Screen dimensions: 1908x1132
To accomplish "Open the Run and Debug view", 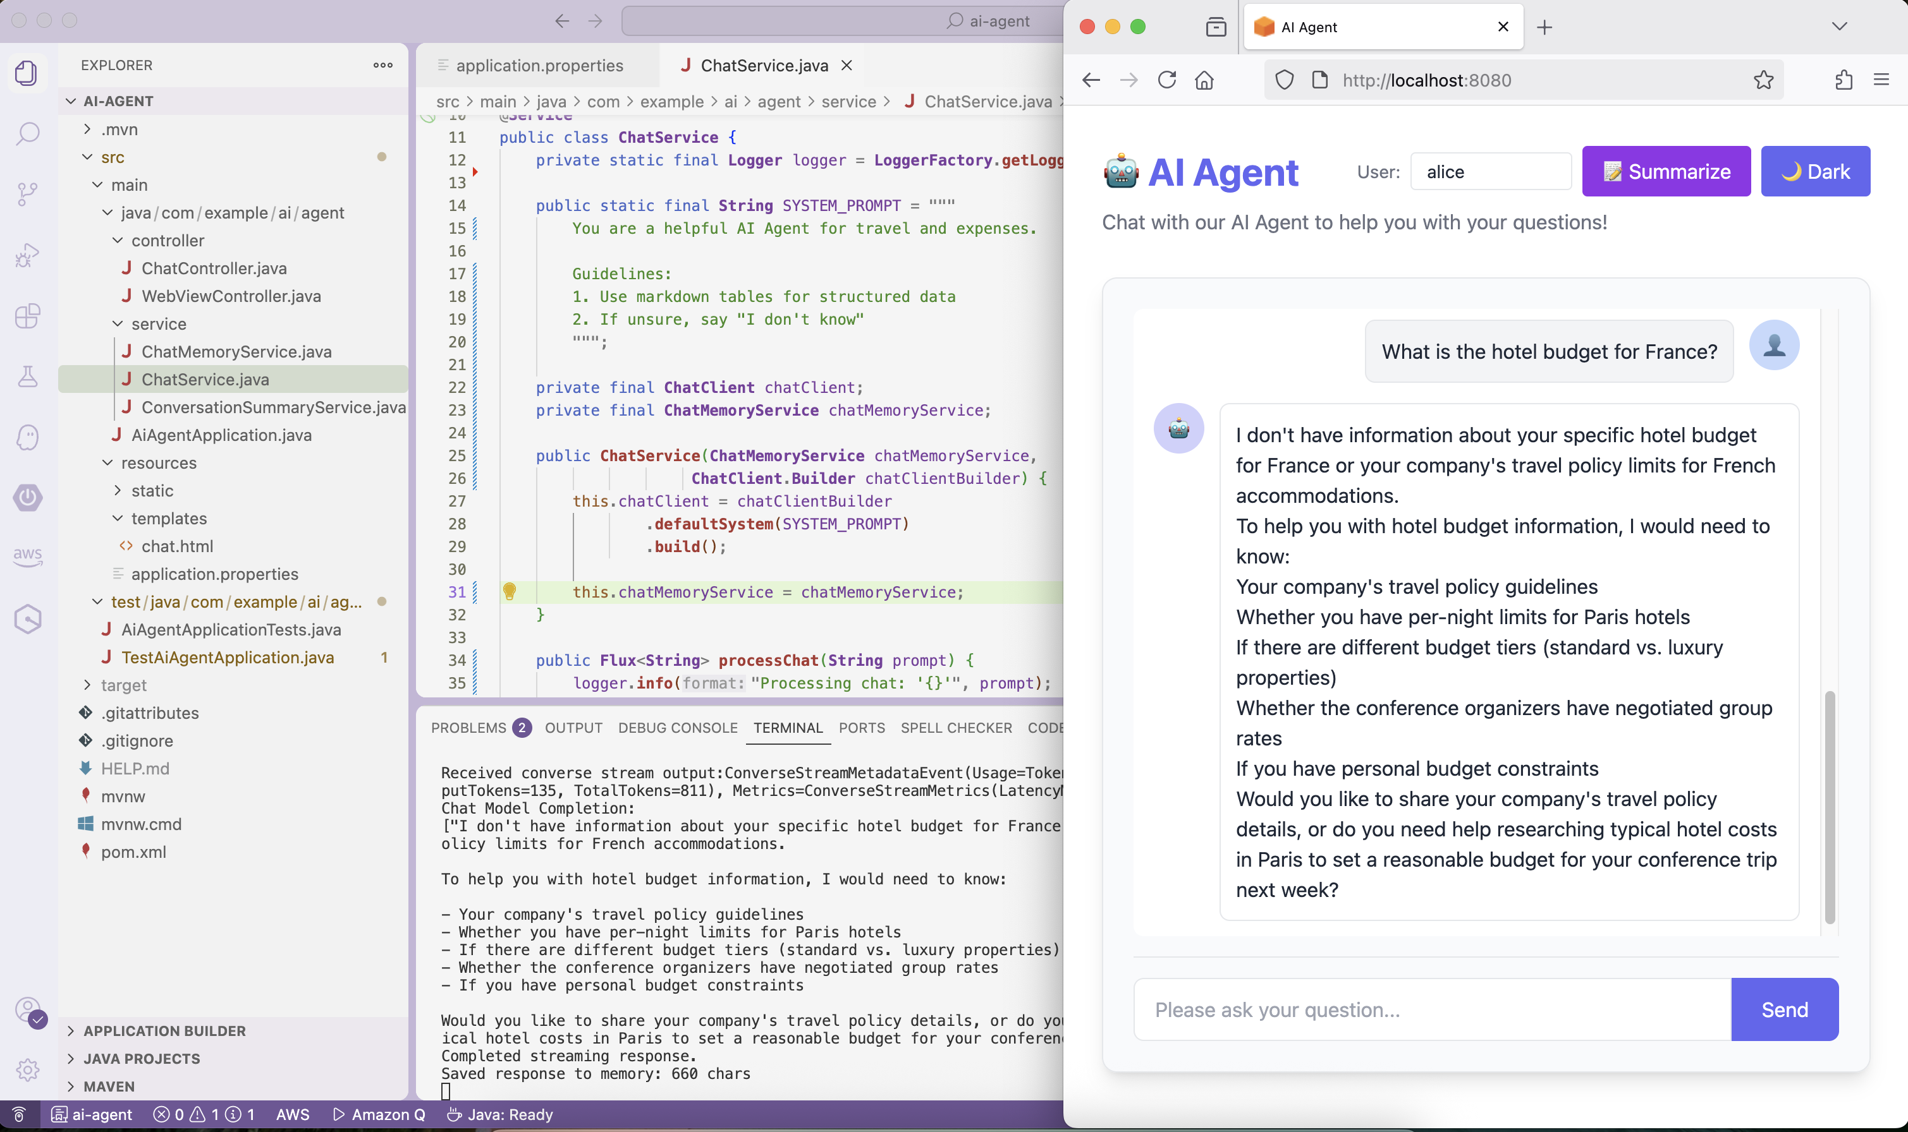I will [27, 255].
